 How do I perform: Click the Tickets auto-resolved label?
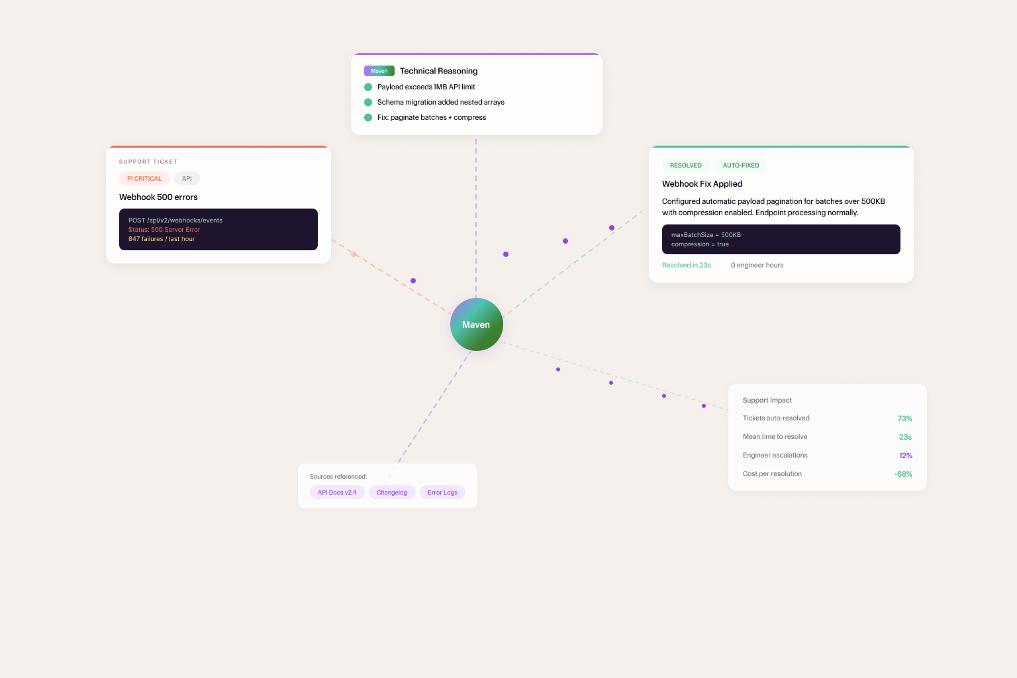click(x=776, y=418)
